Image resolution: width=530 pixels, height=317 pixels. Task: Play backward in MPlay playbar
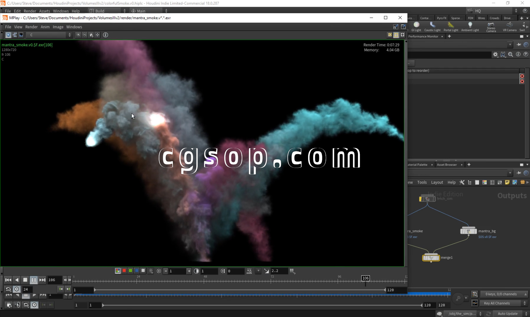point(17,280)
